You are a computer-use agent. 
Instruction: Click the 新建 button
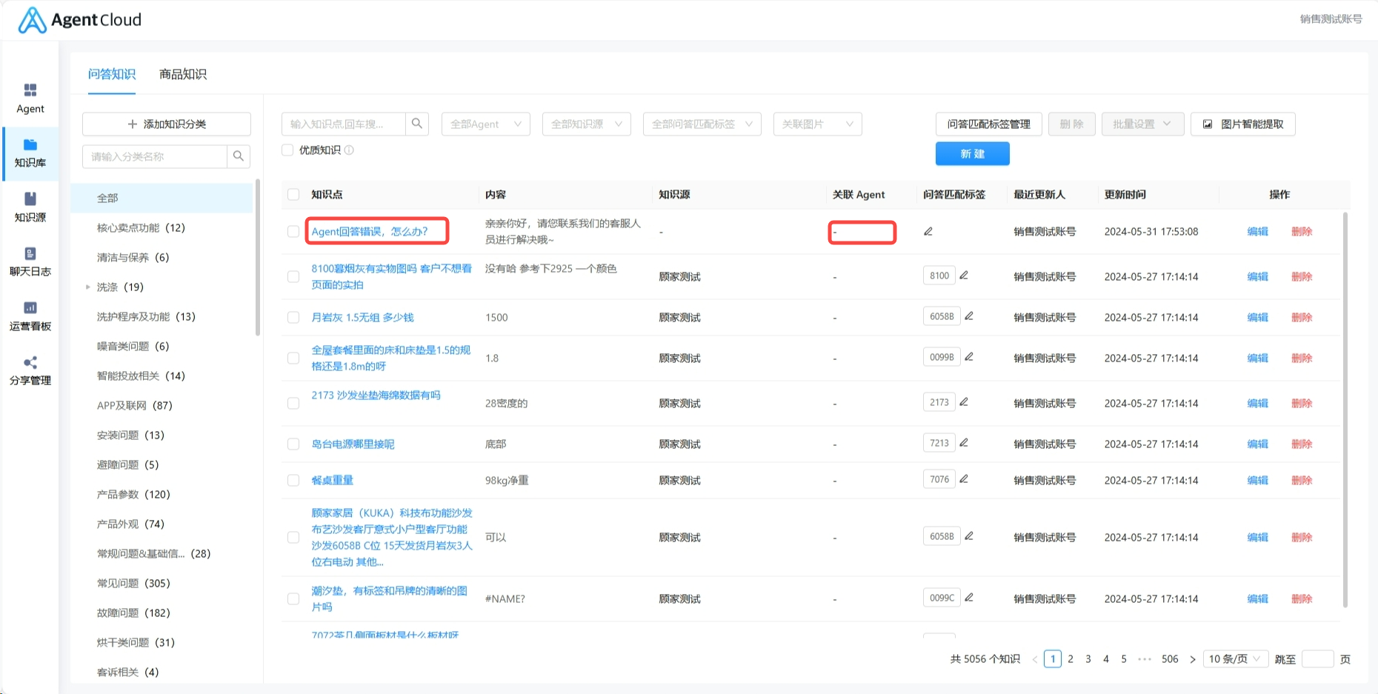coord(973,153)
